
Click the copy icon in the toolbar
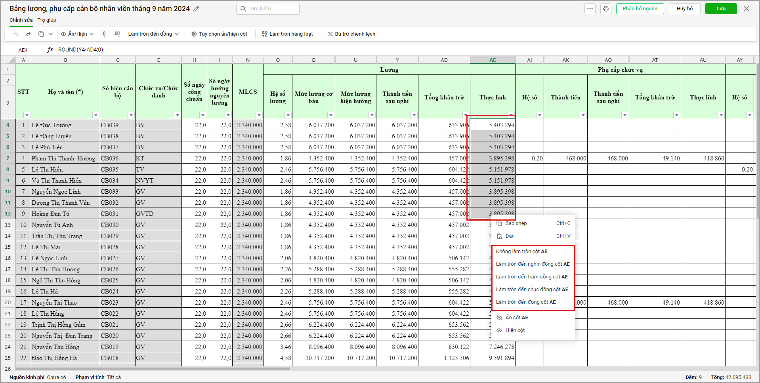tap(41, 34)
